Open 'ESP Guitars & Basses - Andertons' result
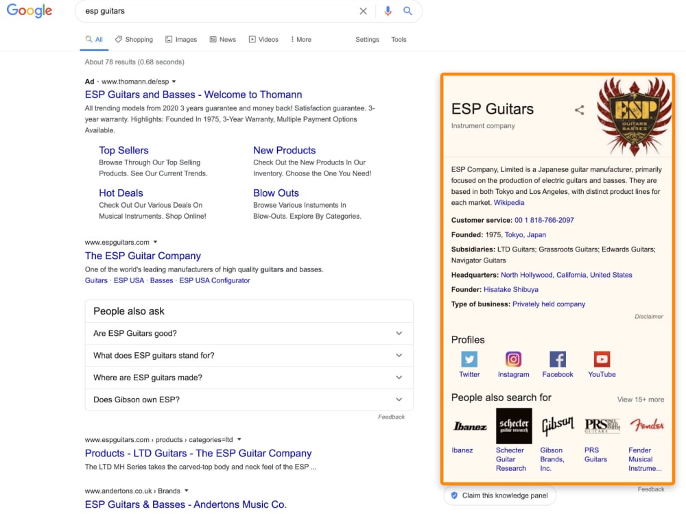Screen dimensions: 686x514 185,504
